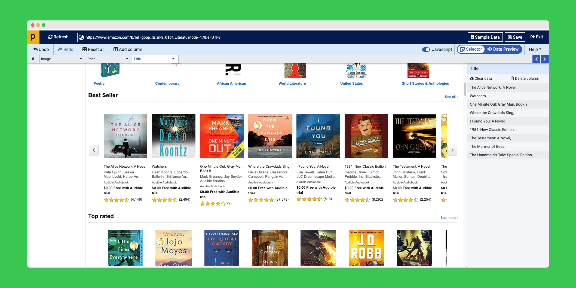
Task: Open Short Stories & Anthologies link
Action: click(x=425, y=83)
